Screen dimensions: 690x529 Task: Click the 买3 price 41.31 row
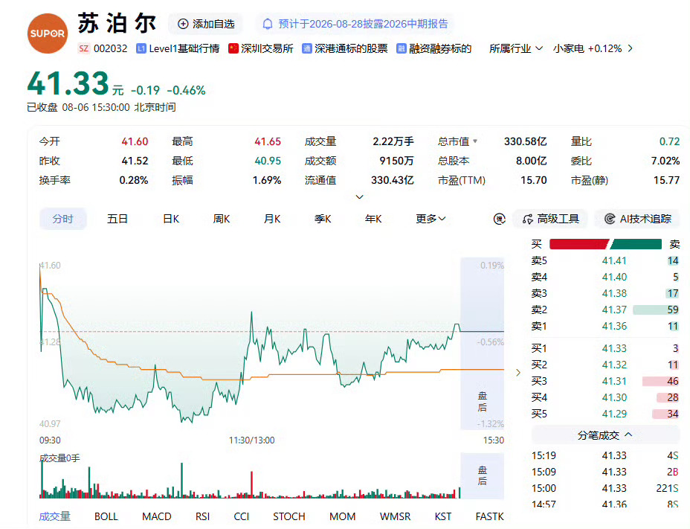[x=605, y=382]
